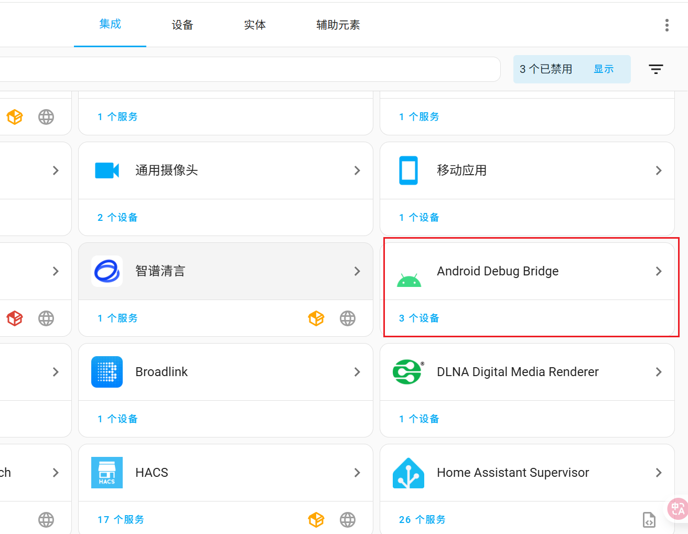Screen dimensions: 688x534
Task: Open 1 个服务 link above 移动应用 card
Action: 419,117
